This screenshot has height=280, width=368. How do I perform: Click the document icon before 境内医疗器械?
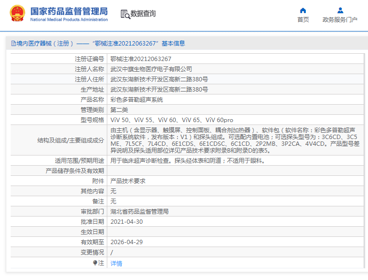coord(13,44)
